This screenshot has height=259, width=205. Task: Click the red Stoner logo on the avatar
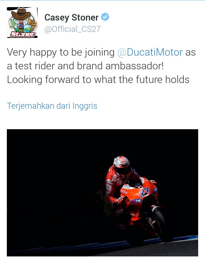click(23, 34)
